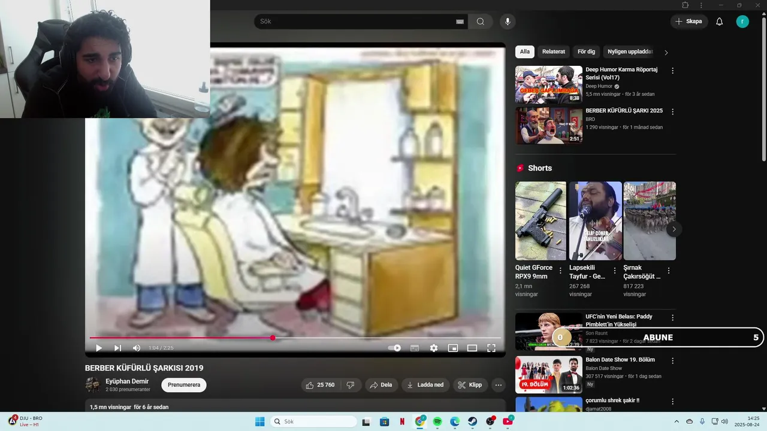
Task: Open options for Quiet GForce short
Action: pyautogui.click(x=560, y=271)
